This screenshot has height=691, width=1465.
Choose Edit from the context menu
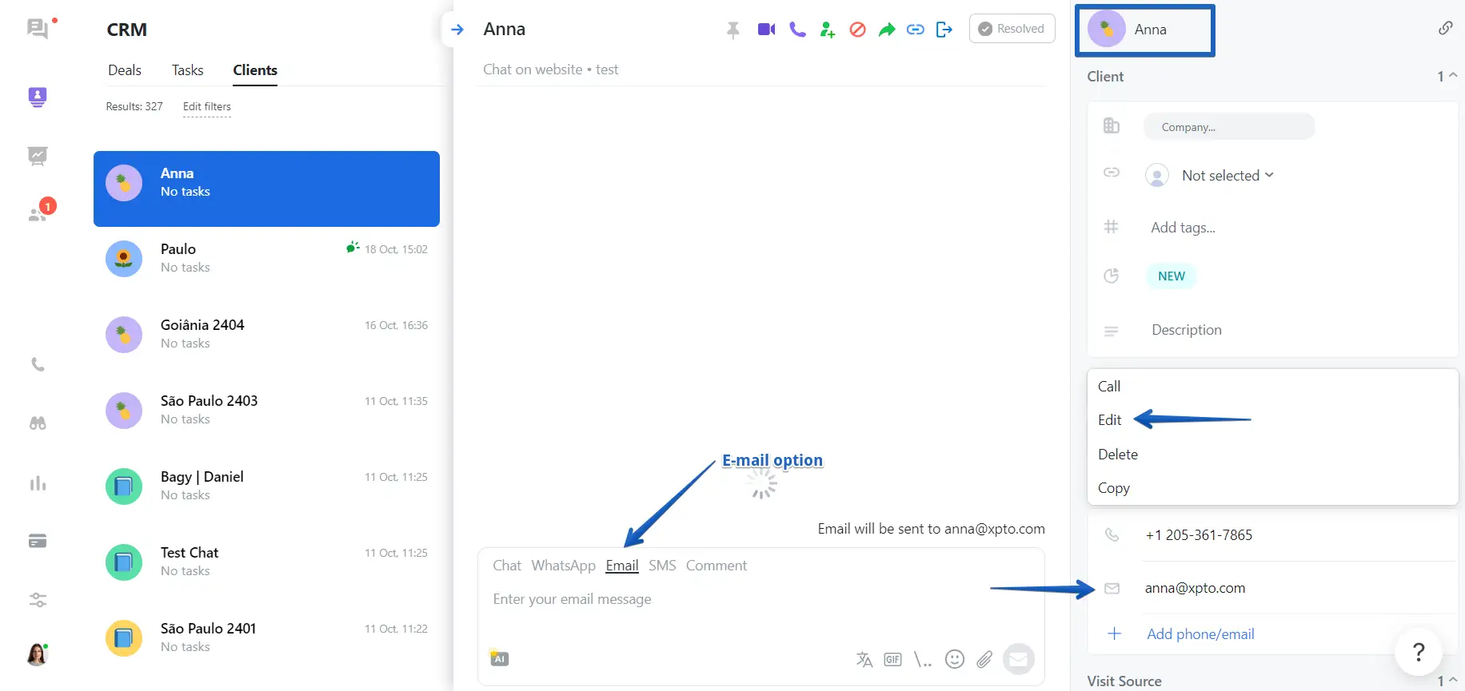(x=1109, y=420)
